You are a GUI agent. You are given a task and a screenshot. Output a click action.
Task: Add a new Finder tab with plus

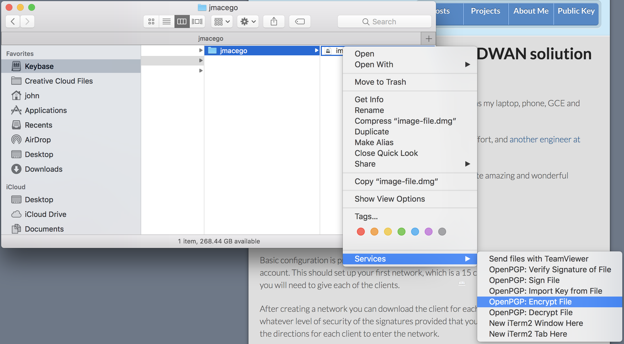[x=429, y=38]
